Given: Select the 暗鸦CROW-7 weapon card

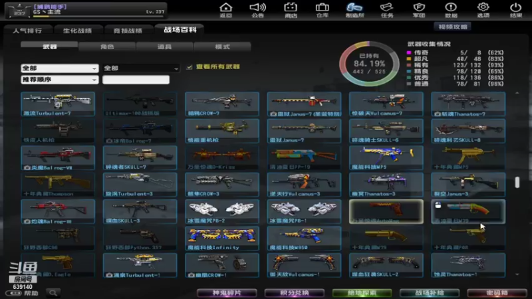Looking at the screenshot, I should (222, 104).
